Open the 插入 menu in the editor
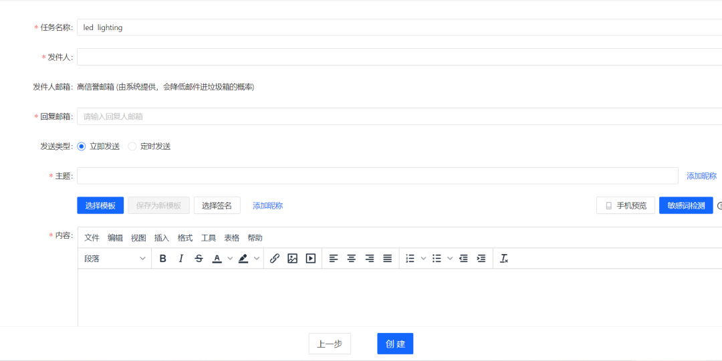Viewport: 722px width, 361px height. tap(162, 238)
